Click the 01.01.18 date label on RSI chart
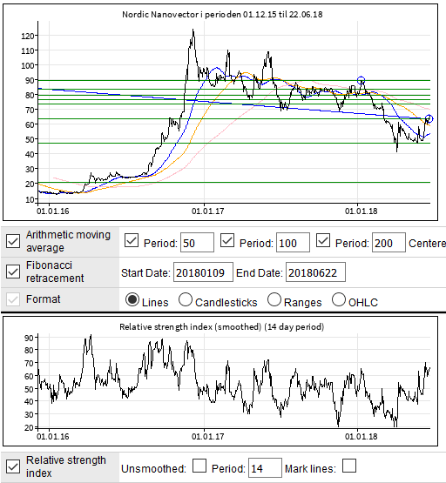This screenshot has height=483, width=446. click(x=362, y=437)
